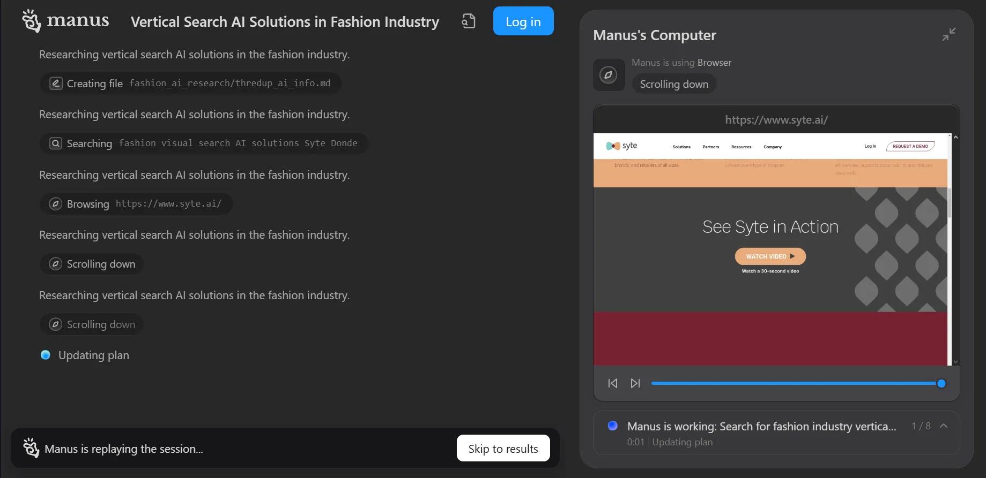Click the search icon on Searching step

tap(56, 143)
